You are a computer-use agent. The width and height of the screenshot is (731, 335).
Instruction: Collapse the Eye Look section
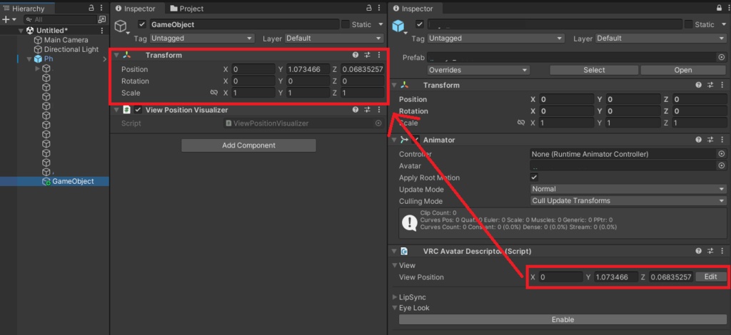394,307
